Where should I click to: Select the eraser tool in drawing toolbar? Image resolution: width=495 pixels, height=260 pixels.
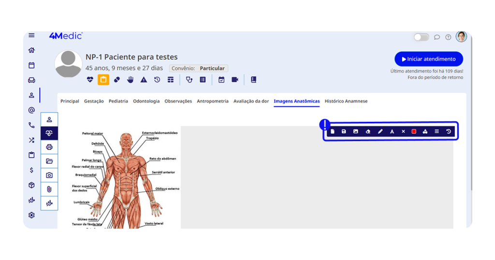[368, 131]
